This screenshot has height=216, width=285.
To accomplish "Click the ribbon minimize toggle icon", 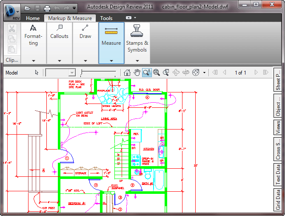I will point(128,18).
